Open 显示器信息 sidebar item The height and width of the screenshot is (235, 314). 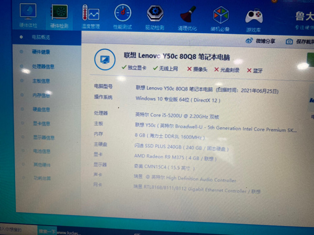coord(44,137)
